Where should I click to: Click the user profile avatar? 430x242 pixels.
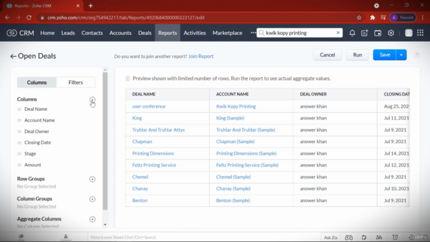(408, 33)
